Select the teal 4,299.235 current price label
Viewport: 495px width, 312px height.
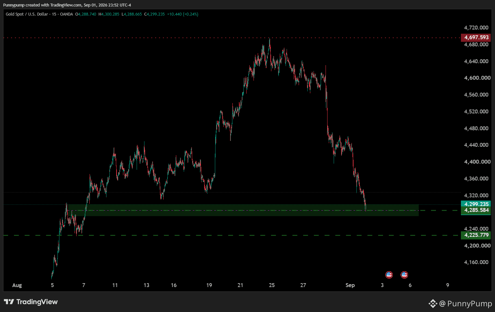point(476,204)
